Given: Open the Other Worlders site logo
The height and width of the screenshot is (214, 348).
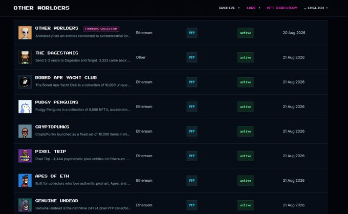Looking at the screenshot, I should (x=41, y=8).
